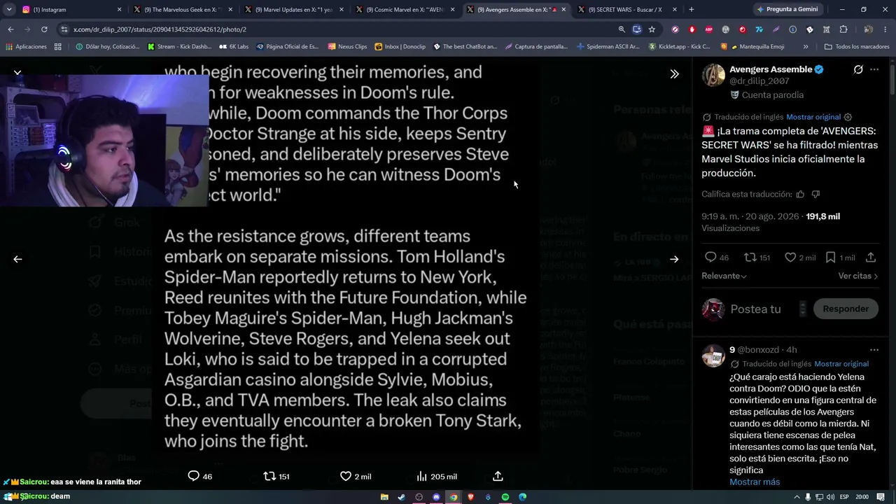Show original text of @bonxozd reply
The image size is (896, 504).
[841, 364]
